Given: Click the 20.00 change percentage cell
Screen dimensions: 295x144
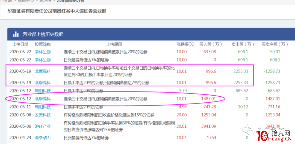Looking at the screenshot, I should tap(182, 115).
